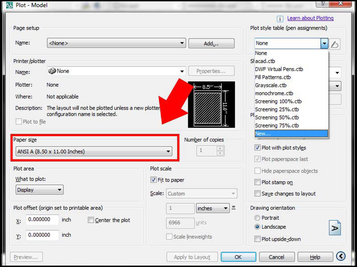Click the OK button
357x267 pixels.
[x=238, y=257]
